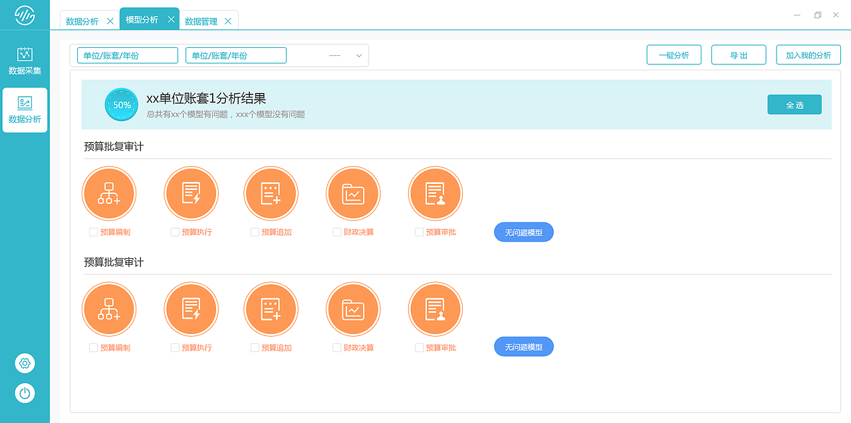Click 无问题模型 in the first section
This screenshot has width=851, height=423.
(x=524, y=232)
